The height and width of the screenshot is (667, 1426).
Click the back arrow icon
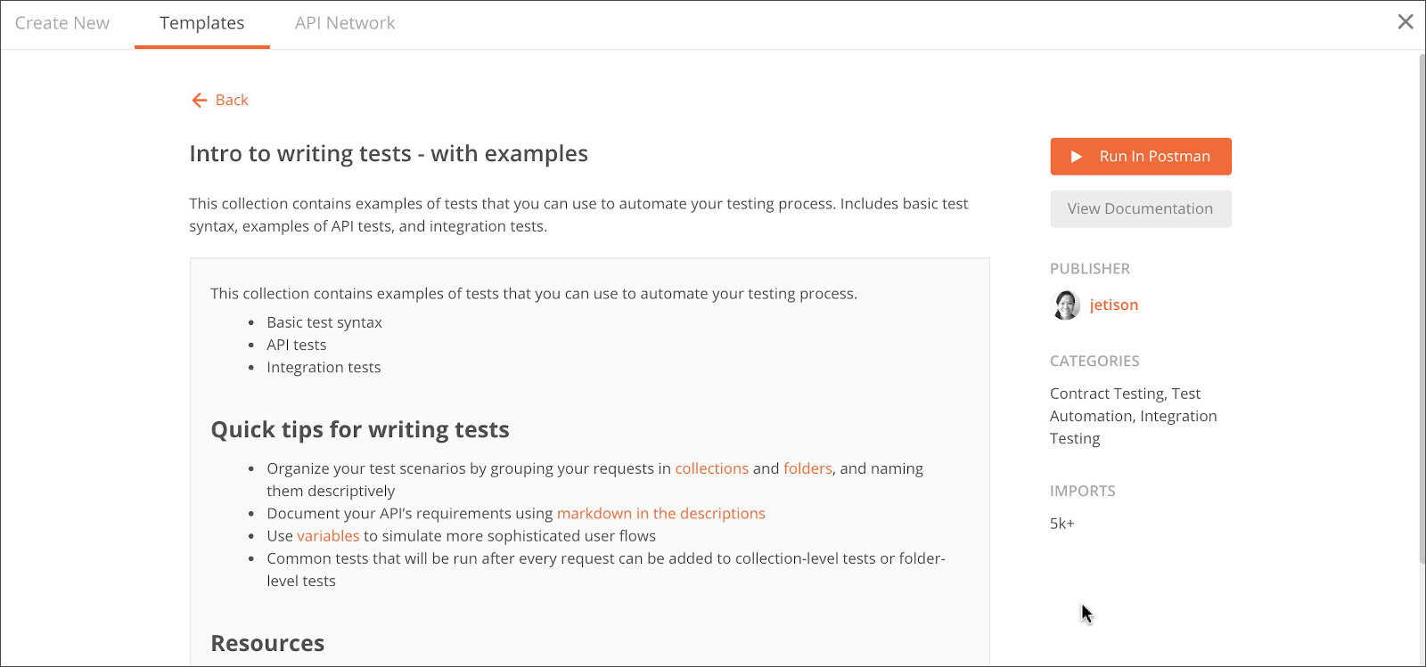[200, 100]
